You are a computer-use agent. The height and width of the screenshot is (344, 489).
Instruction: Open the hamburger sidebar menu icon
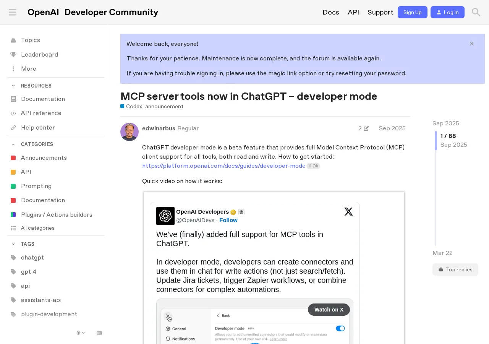click(x=13, y=12)
